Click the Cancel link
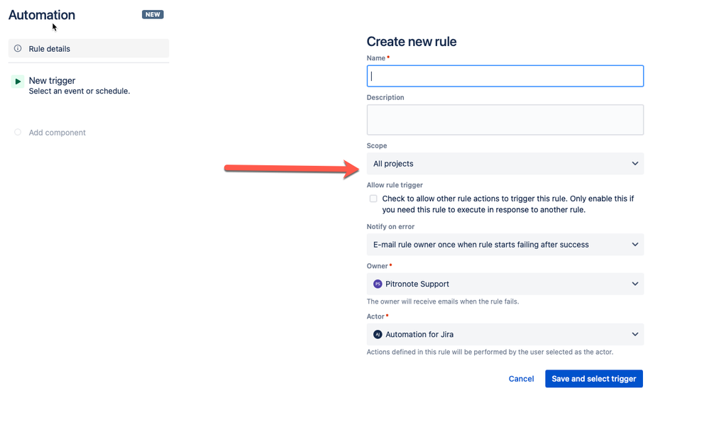Screen dimensions: 709x427 click(521, 379)
